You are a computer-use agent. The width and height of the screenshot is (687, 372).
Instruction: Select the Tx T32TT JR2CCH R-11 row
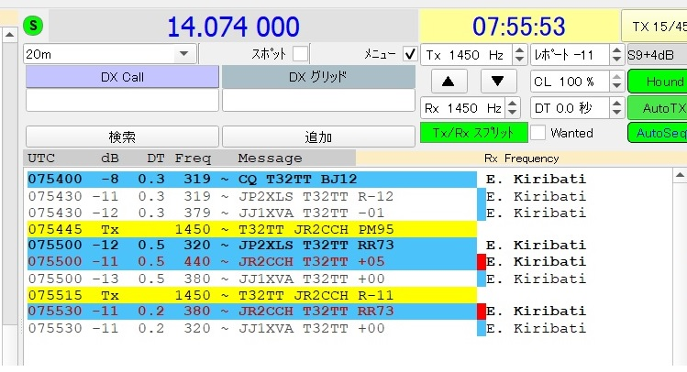[252, 295]
